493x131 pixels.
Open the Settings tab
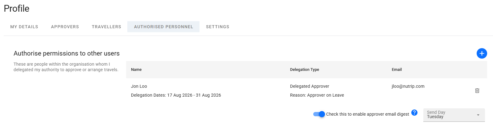point(218,27)
